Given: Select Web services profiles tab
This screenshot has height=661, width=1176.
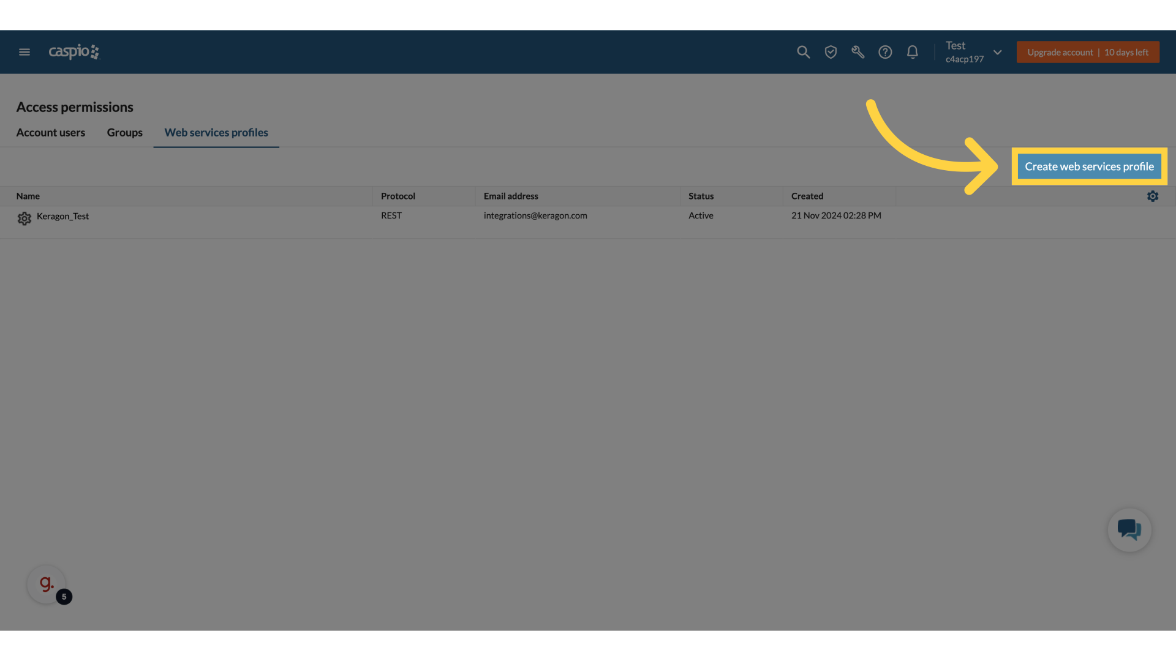Looking at the screenshot, I should [216, 133].
